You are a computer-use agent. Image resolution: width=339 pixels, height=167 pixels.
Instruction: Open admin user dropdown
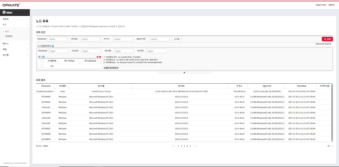[333, 5]
